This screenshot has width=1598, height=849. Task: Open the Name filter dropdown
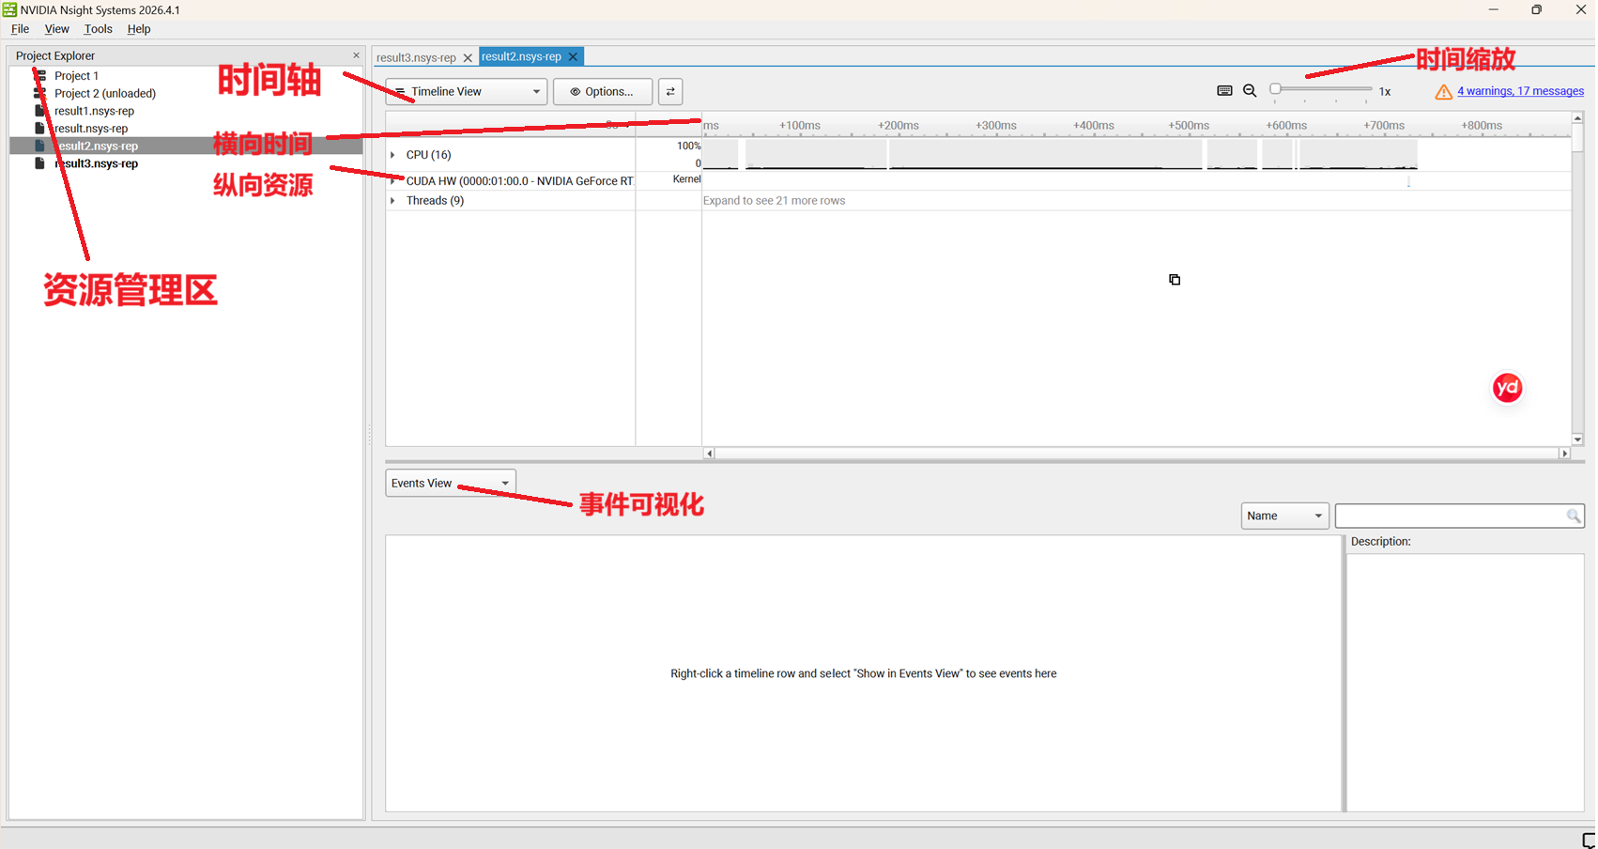[x=1284, y=516]
